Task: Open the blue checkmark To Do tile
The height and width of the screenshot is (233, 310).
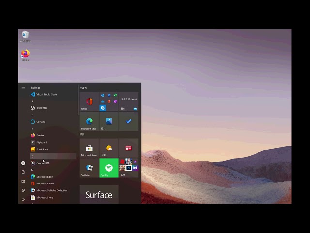Action: click(128, 121)
